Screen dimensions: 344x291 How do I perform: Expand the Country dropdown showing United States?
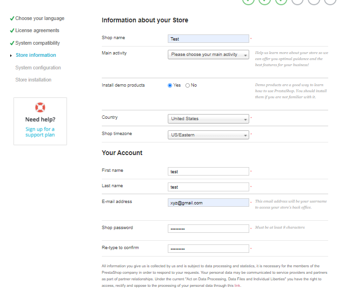click(x=208, y=119)
